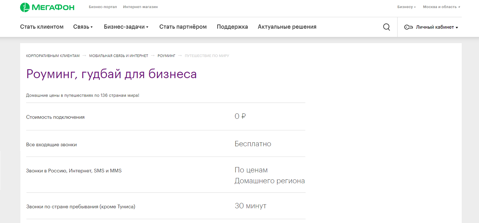Open the Актуальные решения menu item

(287, 27)
